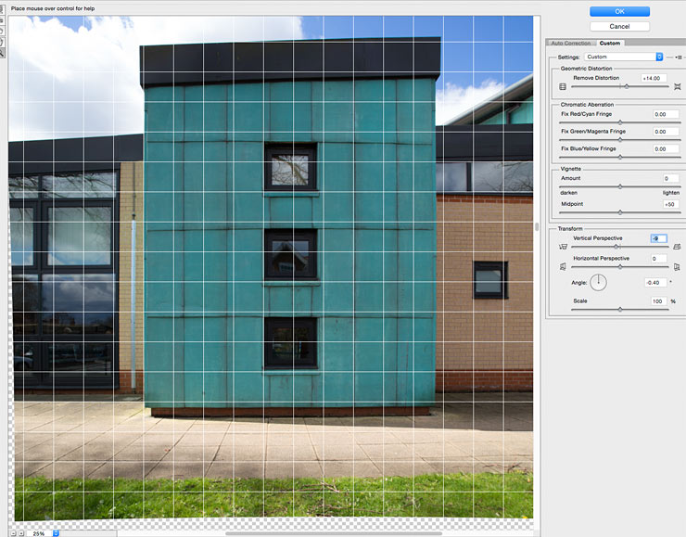Click the 'Transform' group label
686x537 pixels.
pos(570,228)
